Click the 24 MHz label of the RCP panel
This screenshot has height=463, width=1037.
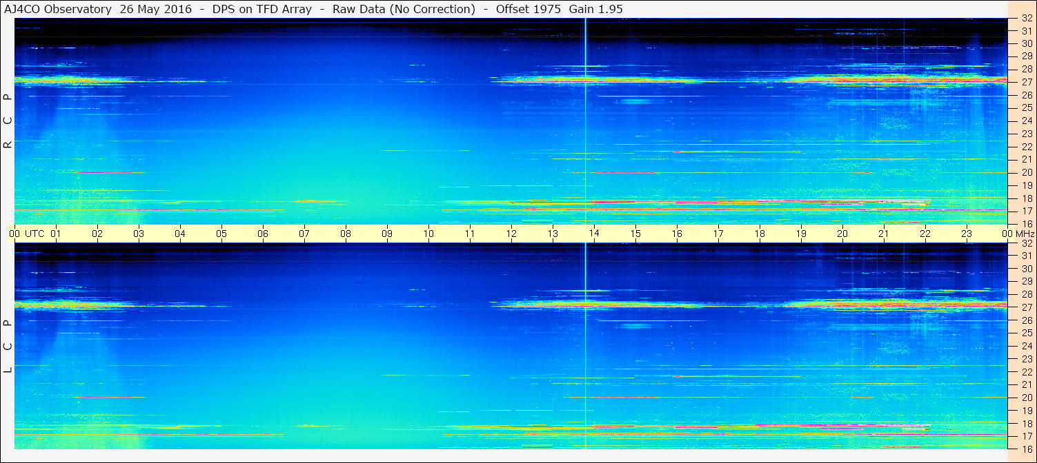click(1027, 121)
